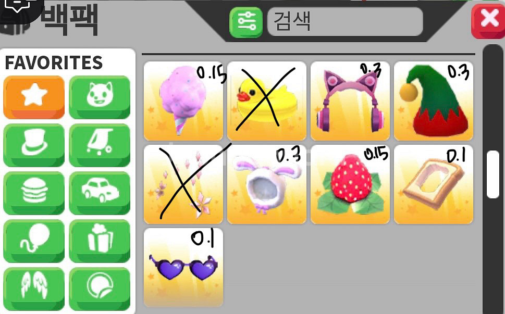This screenshot has height=314, width=505.
Task: Click the 검색 search field
Action: click(x=345, y=21)
